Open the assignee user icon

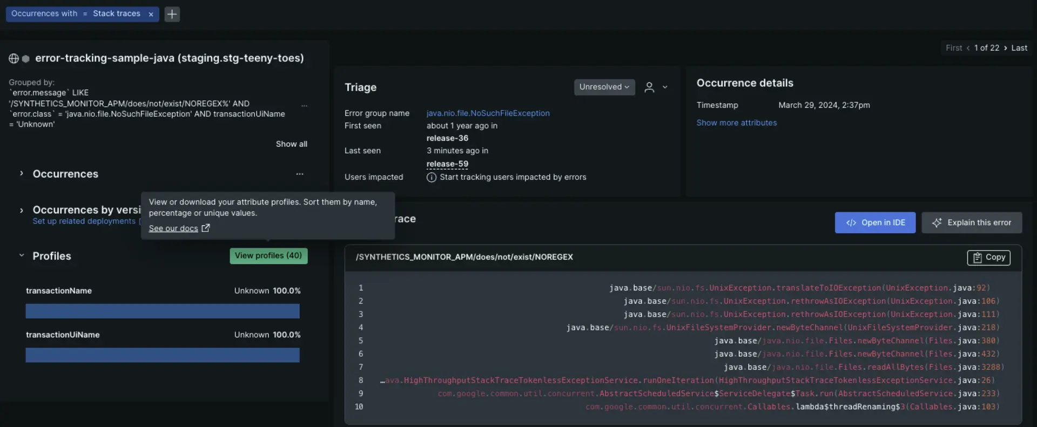tap(649, 87)
